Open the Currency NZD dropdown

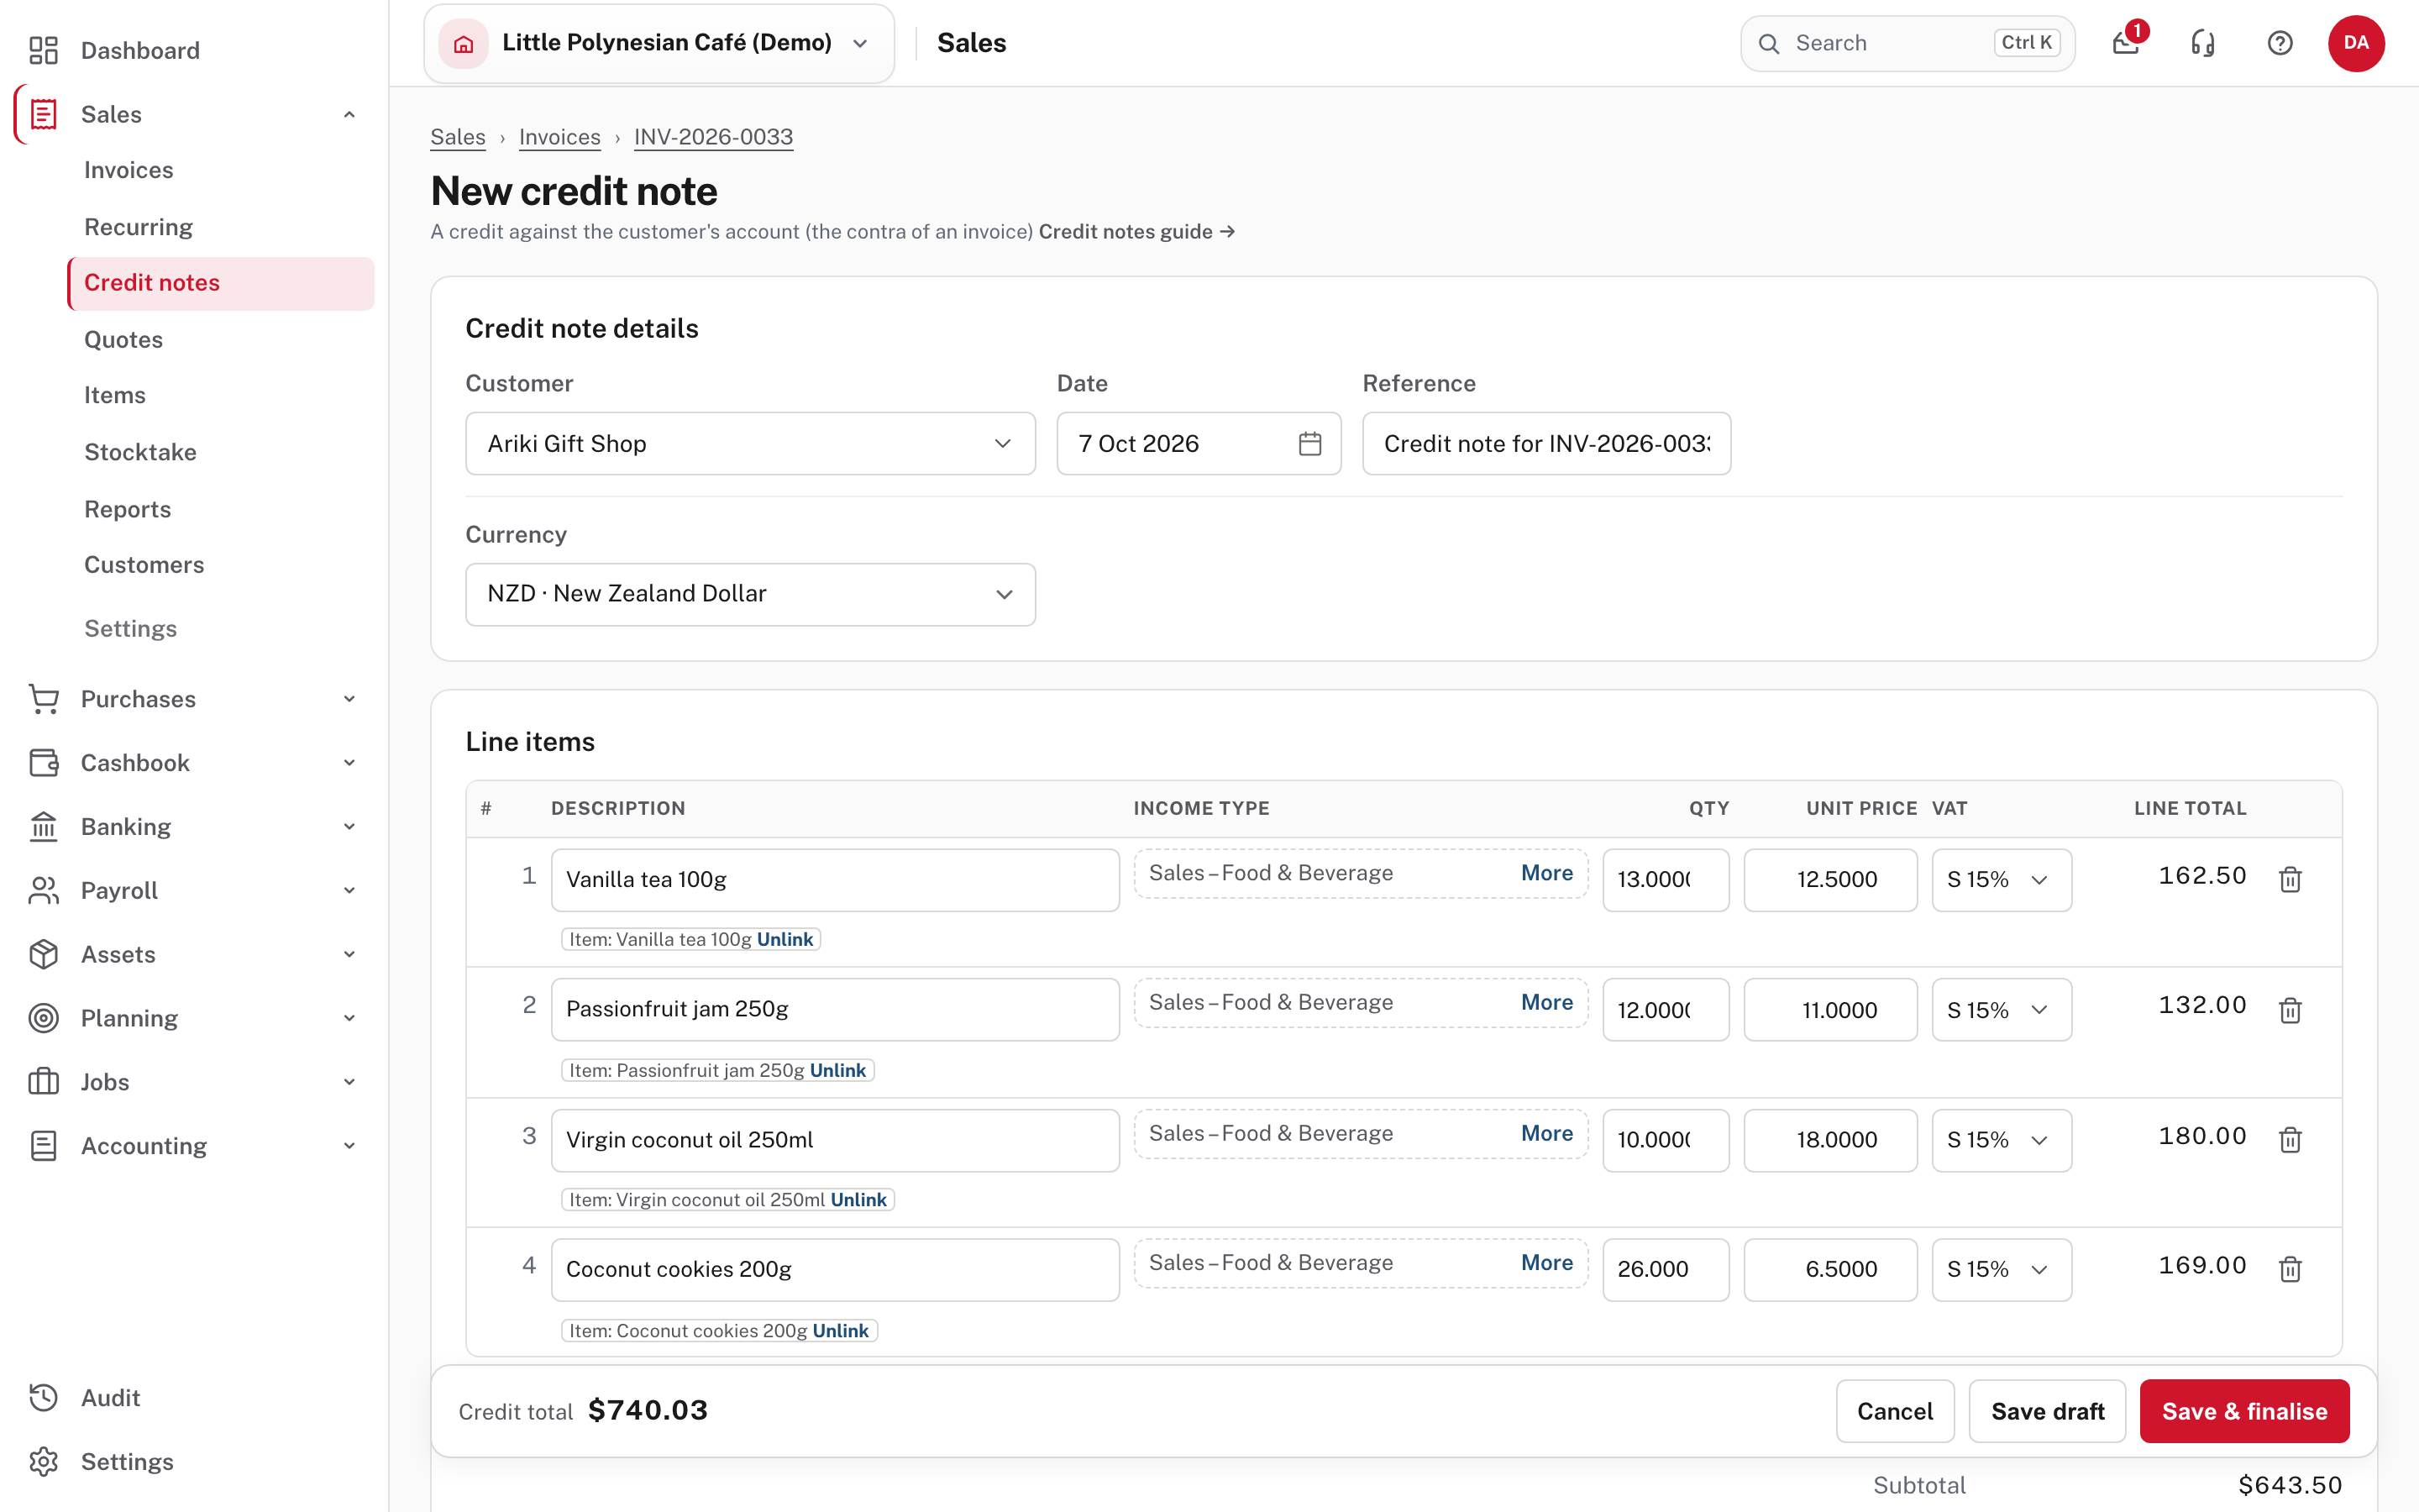tap(750, 594)
